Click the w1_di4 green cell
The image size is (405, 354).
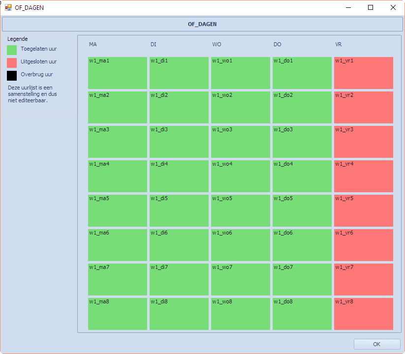coord(179,176)
